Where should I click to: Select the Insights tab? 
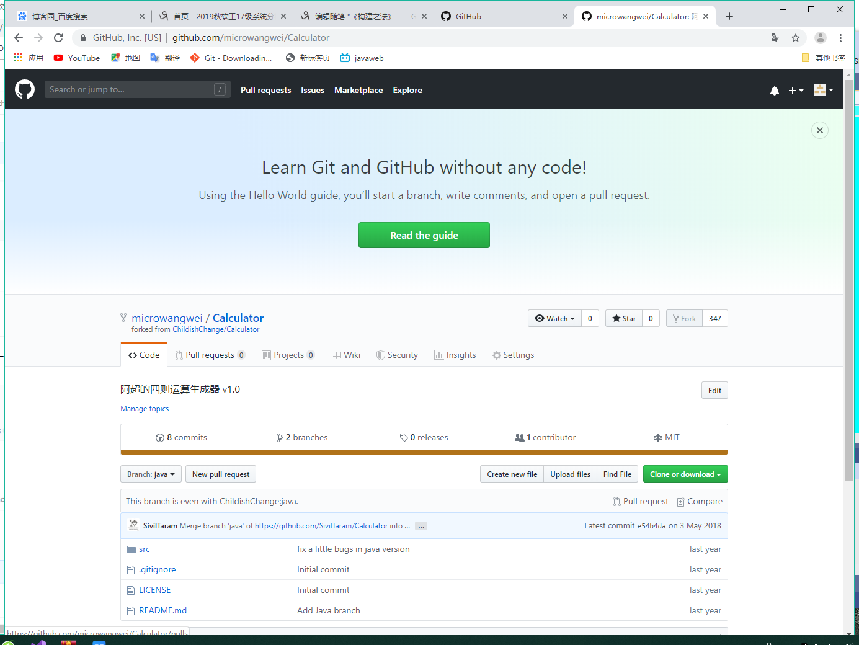455,355
